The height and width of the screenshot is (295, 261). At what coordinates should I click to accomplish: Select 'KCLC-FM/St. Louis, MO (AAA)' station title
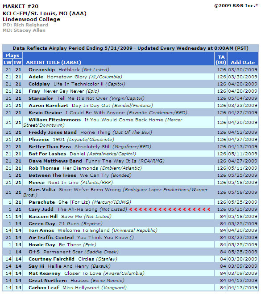pyautogui.click(x=45, y=13)
